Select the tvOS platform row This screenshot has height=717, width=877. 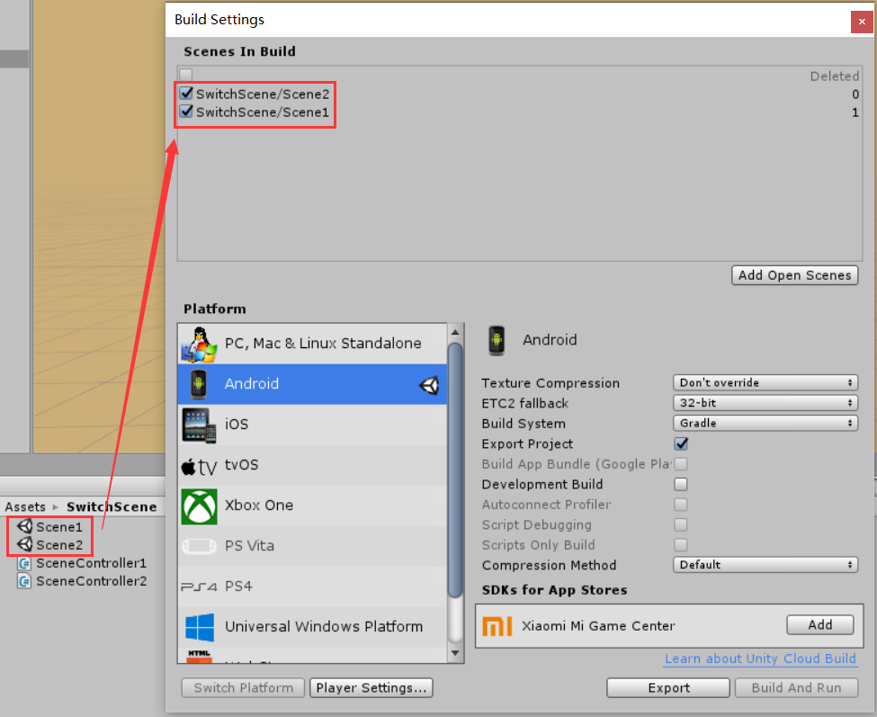[312, 465]
